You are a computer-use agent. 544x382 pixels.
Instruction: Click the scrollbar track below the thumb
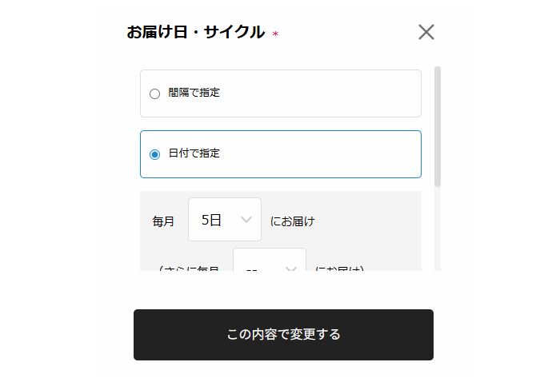438,232
